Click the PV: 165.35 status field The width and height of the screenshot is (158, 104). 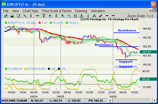pos(96,101)
